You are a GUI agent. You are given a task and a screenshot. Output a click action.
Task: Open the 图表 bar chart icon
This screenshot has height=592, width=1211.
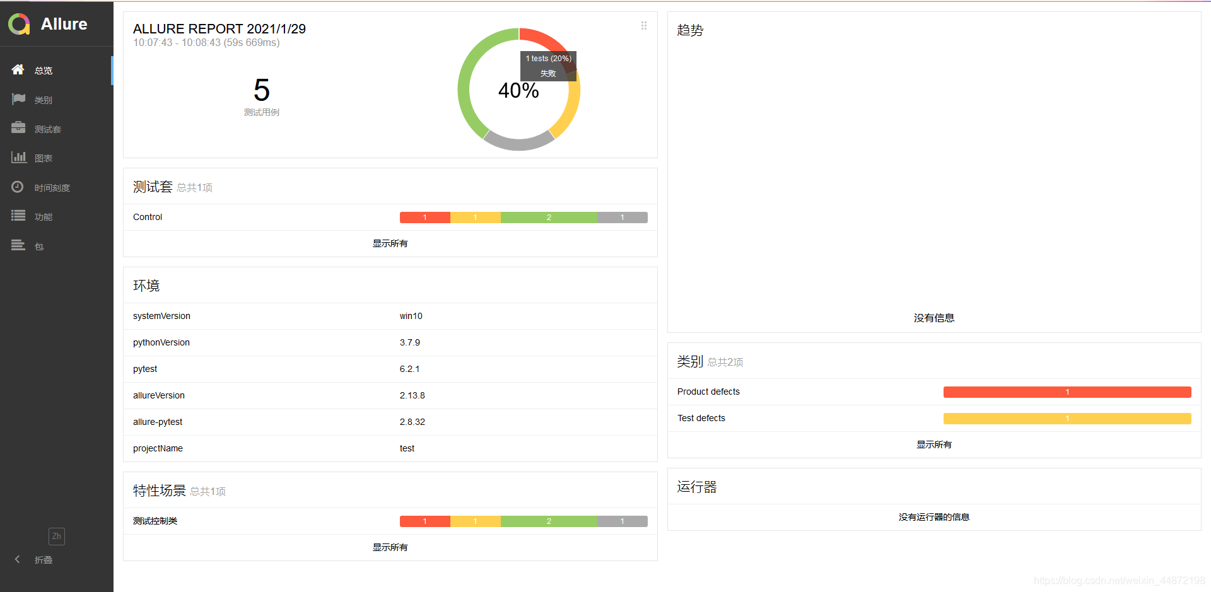[19, 157]
